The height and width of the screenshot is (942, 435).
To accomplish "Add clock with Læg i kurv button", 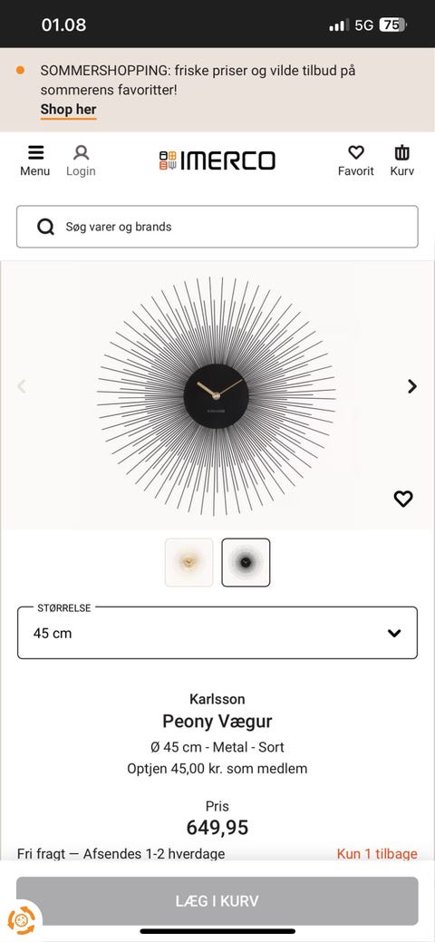I will click(217, 901).
